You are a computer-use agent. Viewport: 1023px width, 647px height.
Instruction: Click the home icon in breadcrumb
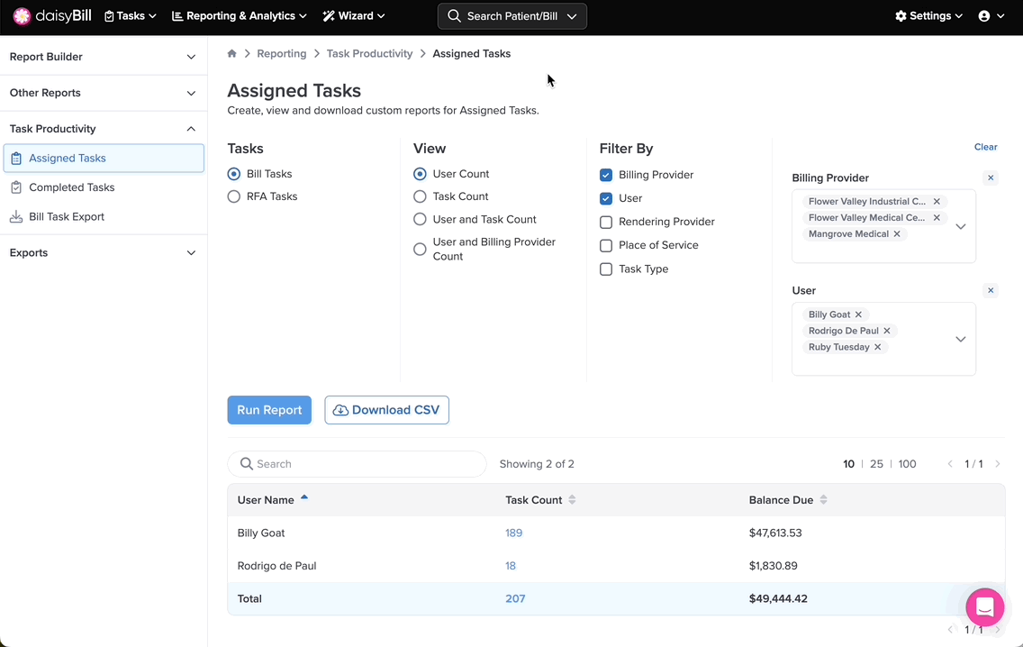click(232, 54)
